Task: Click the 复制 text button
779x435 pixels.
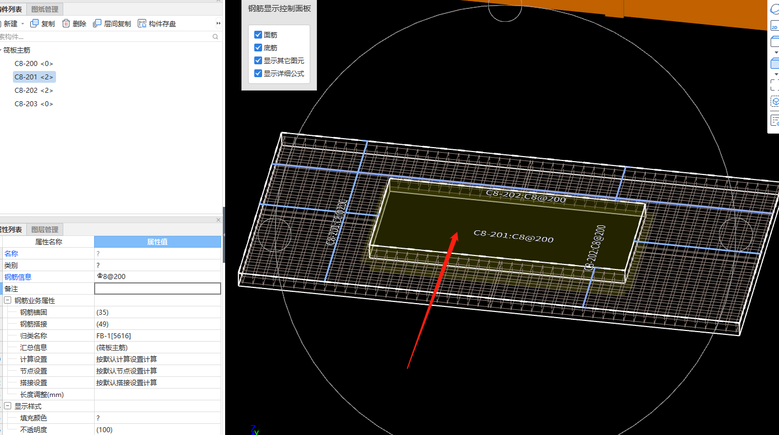Action: tap(48, 23)
